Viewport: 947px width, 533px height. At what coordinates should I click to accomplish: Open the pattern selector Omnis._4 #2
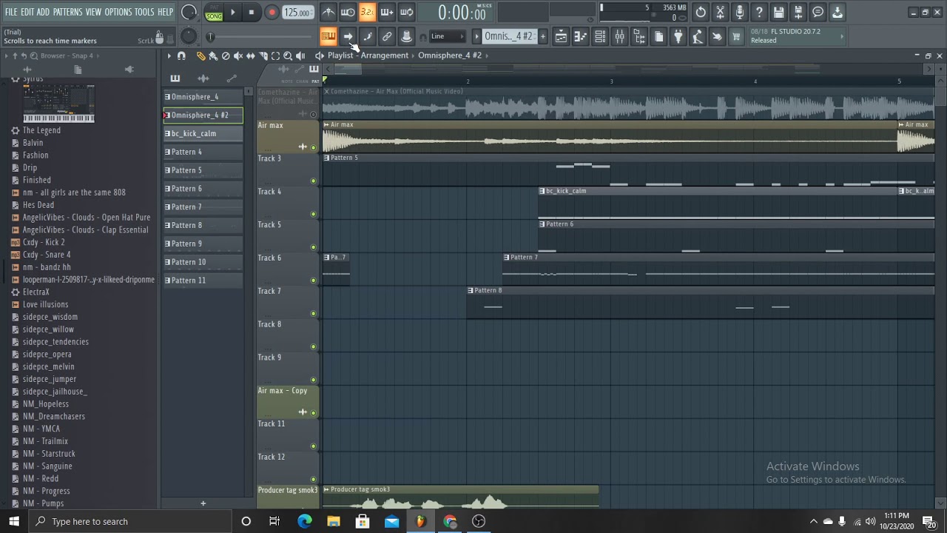point(508,36)
